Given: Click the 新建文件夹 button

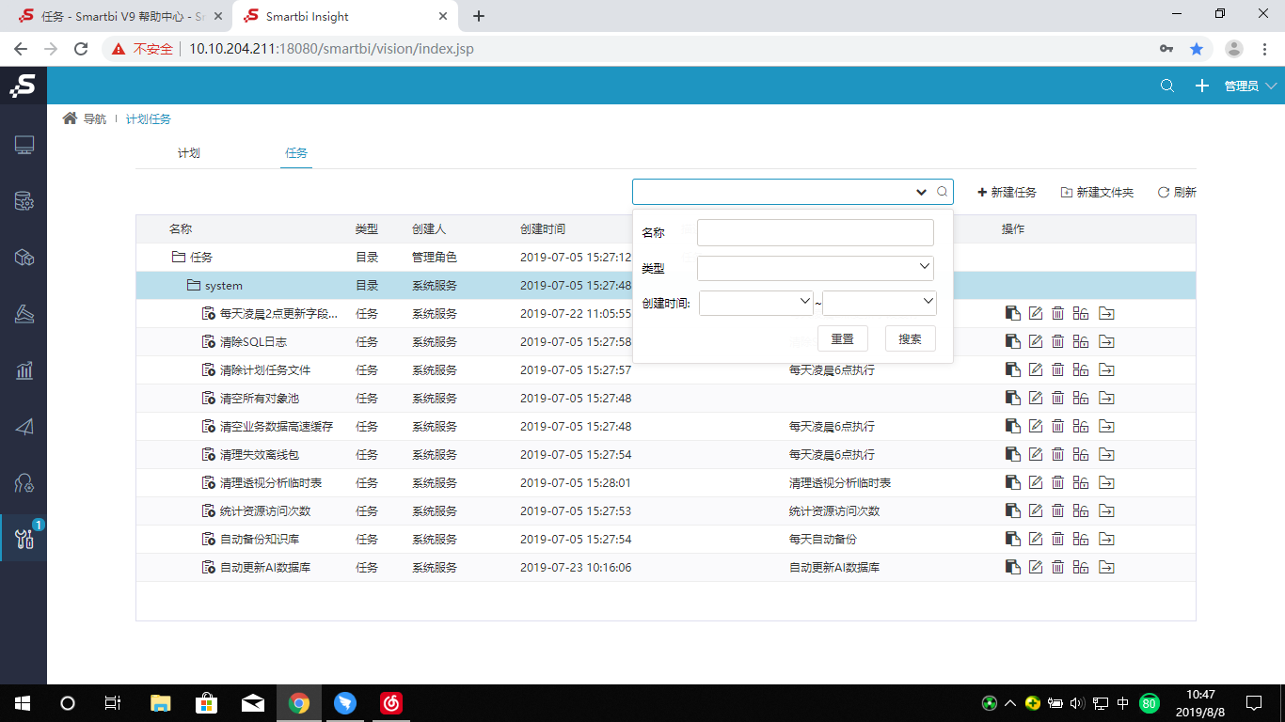Looking at the screenshot, I should [1097, 192].
